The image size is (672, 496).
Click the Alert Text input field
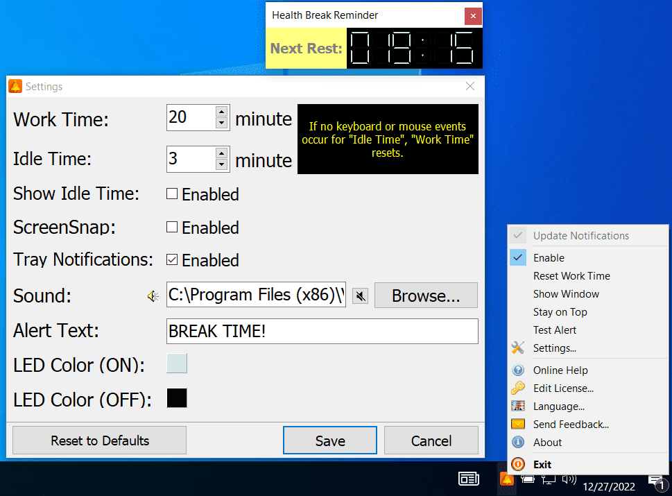coord(322,331)
